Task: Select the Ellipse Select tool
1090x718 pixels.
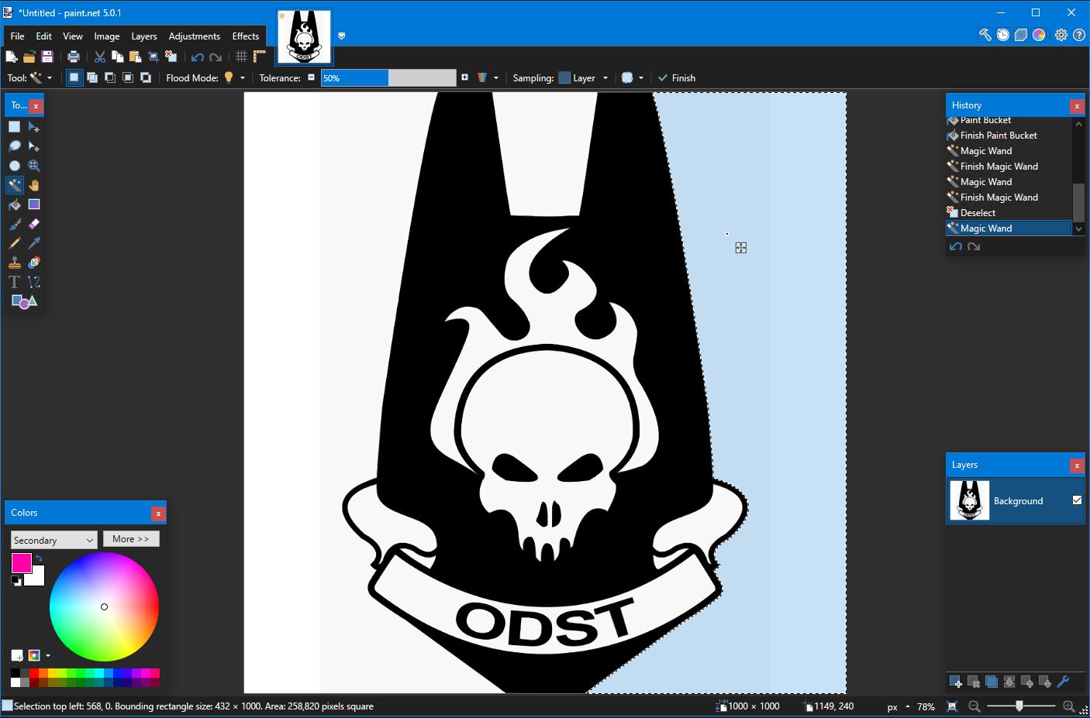Action: click(15, 166)
